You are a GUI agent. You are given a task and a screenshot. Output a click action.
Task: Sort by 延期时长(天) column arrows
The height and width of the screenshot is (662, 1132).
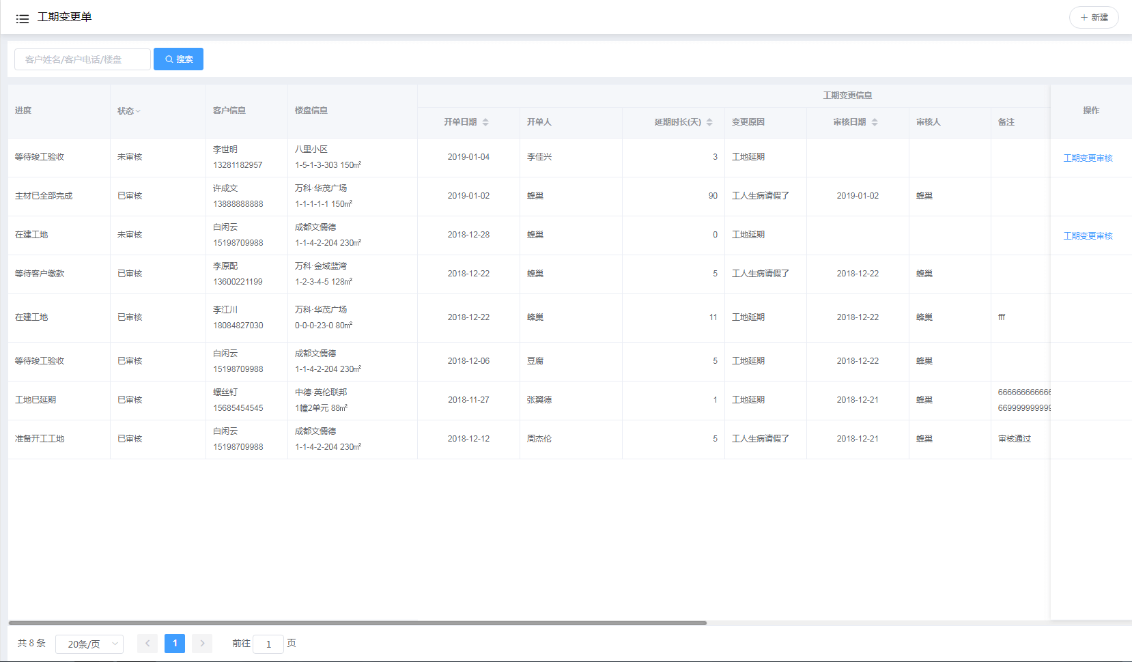709,122
